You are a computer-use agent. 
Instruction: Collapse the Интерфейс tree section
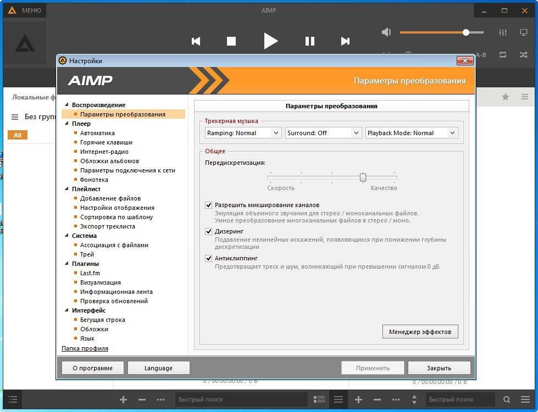pos(66,310)
